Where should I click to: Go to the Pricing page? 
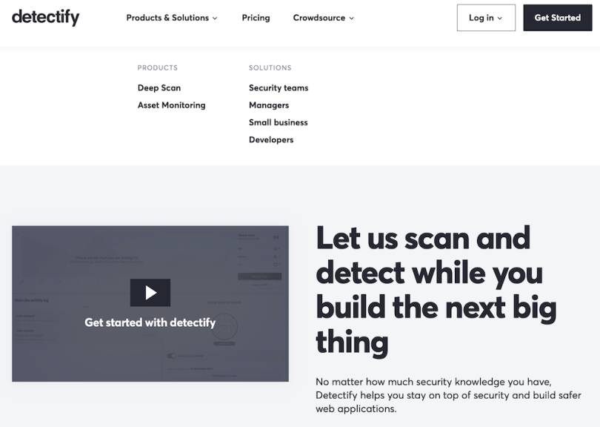[x=256, y=18]
